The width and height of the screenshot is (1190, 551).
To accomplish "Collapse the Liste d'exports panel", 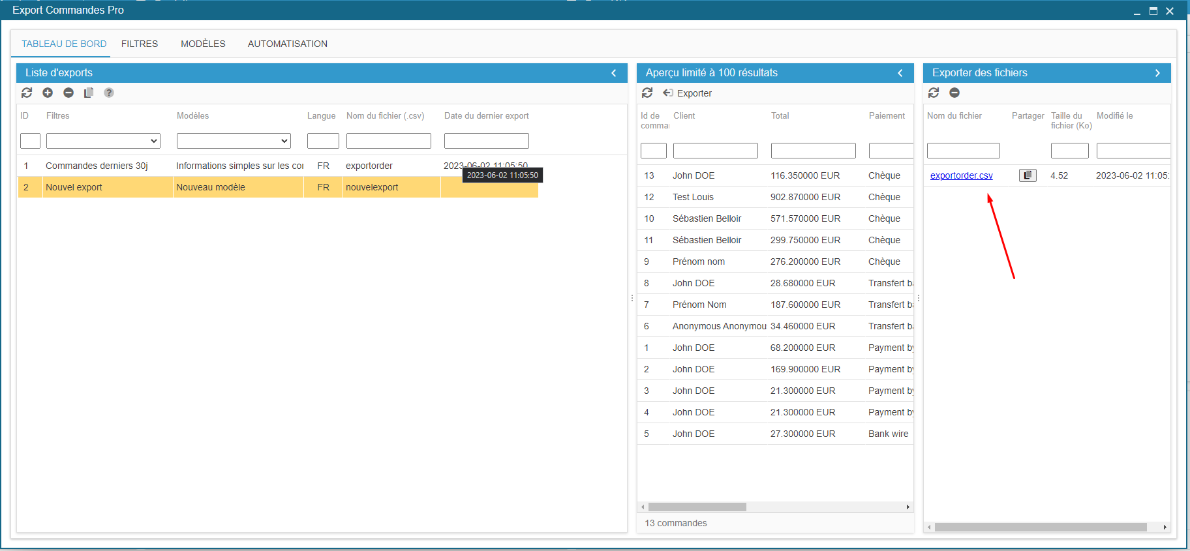I will click(614, 73).
